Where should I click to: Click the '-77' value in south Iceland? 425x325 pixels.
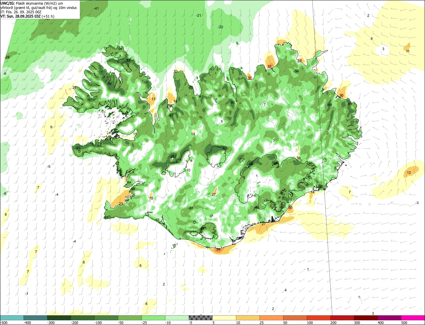(x=190, y=208)
